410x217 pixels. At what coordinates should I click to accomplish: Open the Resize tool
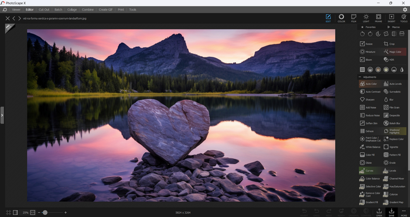tap(366, 44)
